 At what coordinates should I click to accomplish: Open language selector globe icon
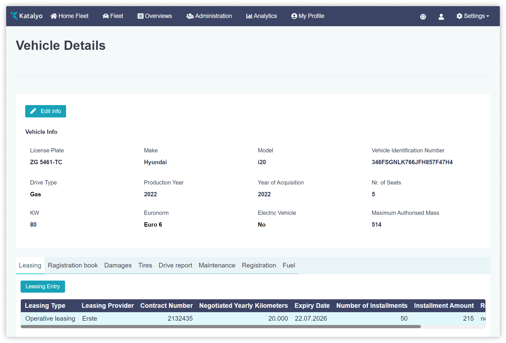(423, 17)
